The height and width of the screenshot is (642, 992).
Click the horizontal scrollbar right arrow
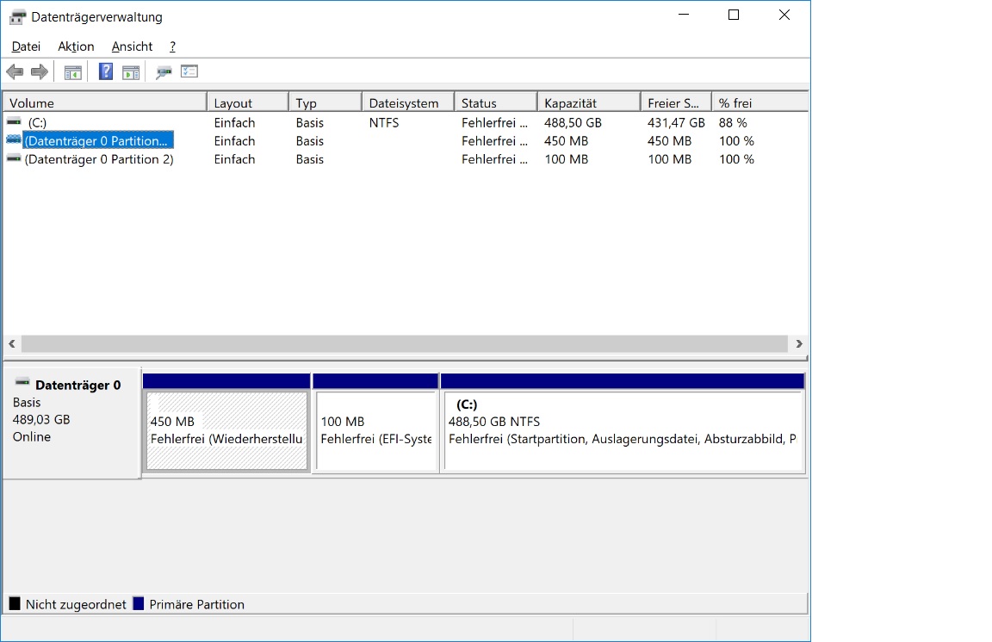point(799,343)
